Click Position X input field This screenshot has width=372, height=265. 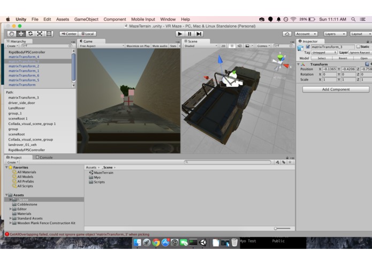(x=329, y=69)
